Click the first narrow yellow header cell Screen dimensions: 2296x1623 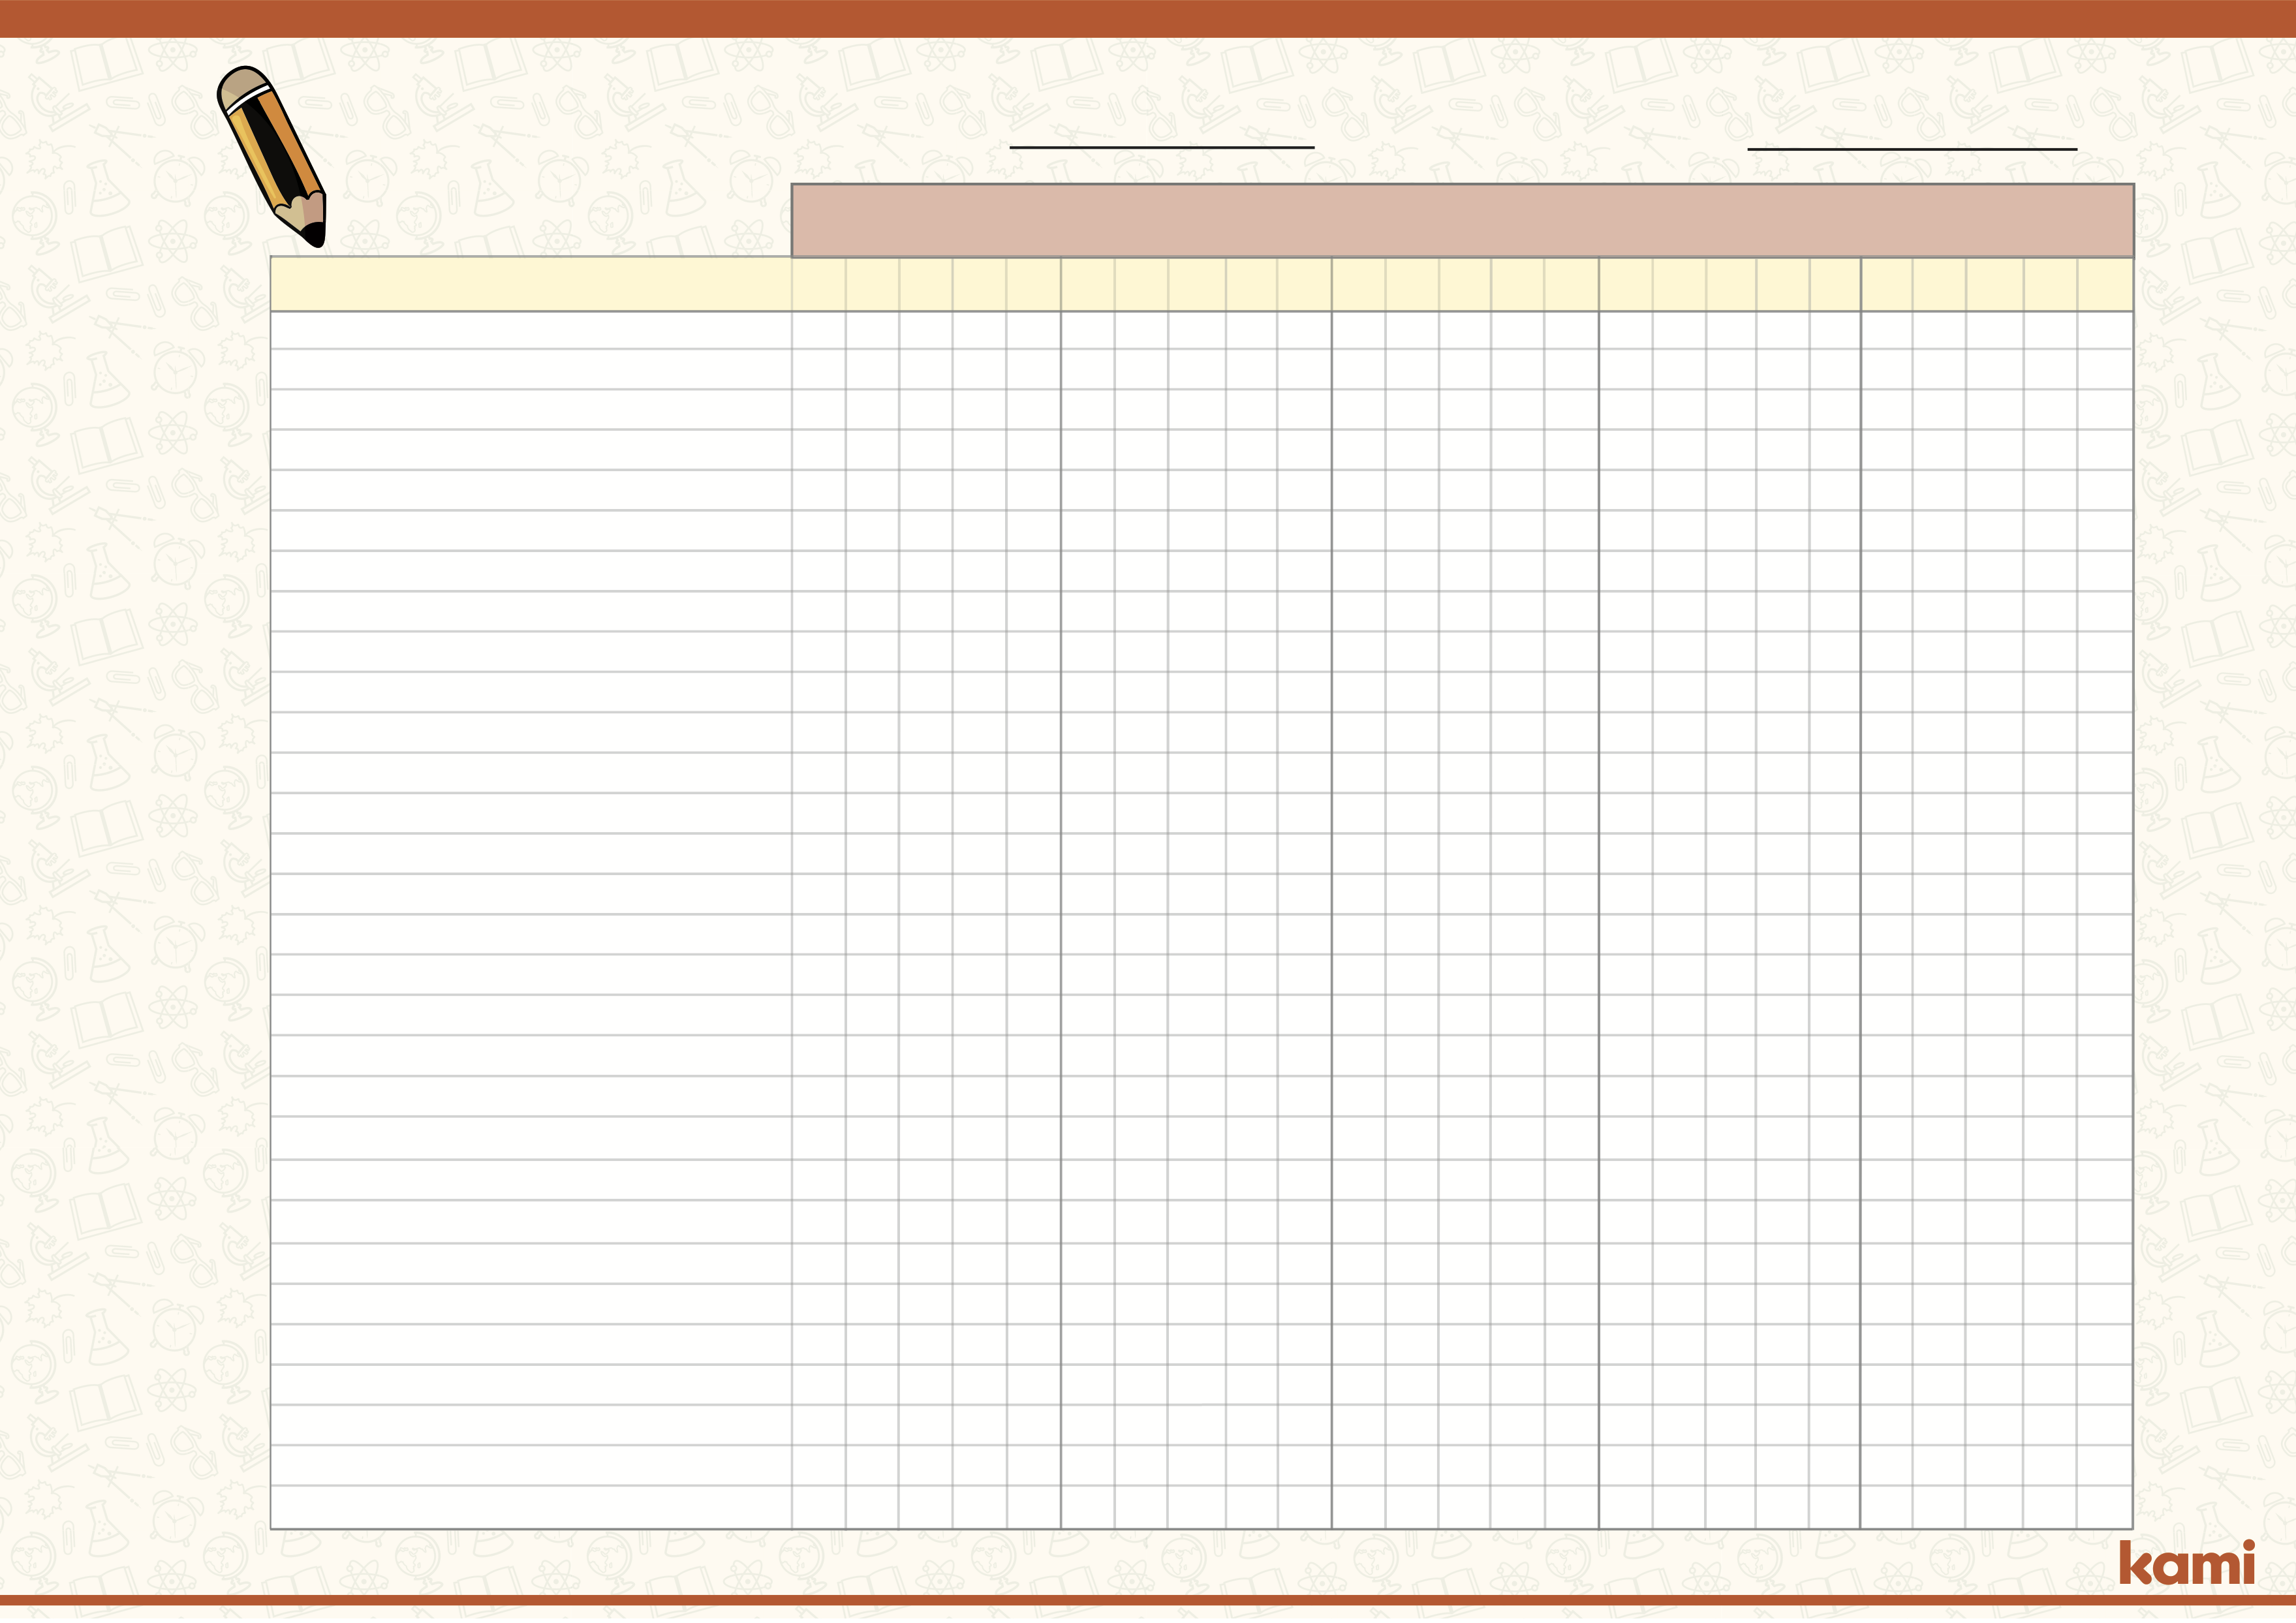818,284
